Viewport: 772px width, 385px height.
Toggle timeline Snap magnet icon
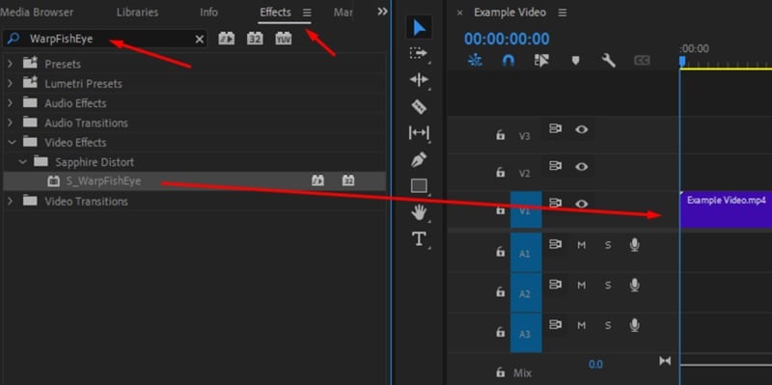click(x=509, y=60)
